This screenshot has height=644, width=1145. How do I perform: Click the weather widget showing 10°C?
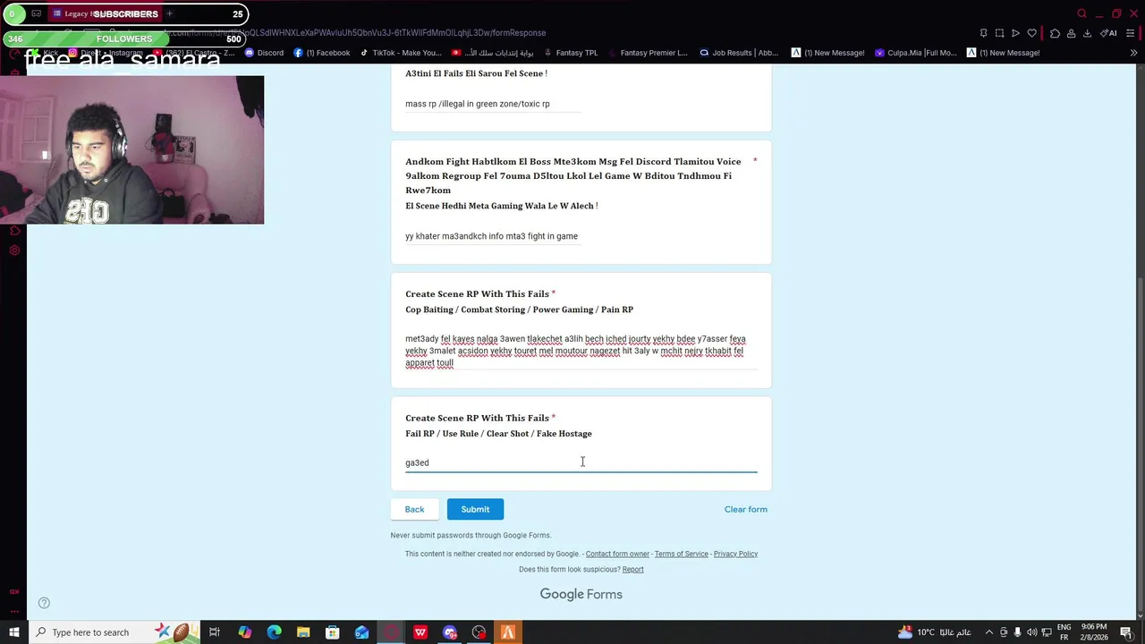(x=934, y=632)
